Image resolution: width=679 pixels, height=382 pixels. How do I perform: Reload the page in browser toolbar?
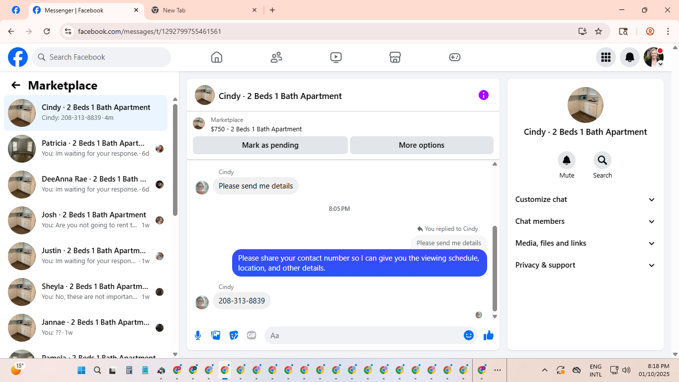point(47,31)
